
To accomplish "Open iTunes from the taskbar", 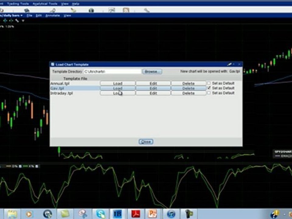I will pyautogui.click(x=171, y=214).
